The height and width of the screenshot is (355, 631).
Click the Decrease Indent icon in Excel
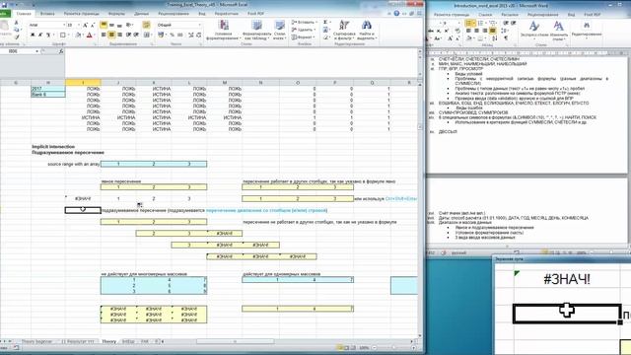pos(128,35)
